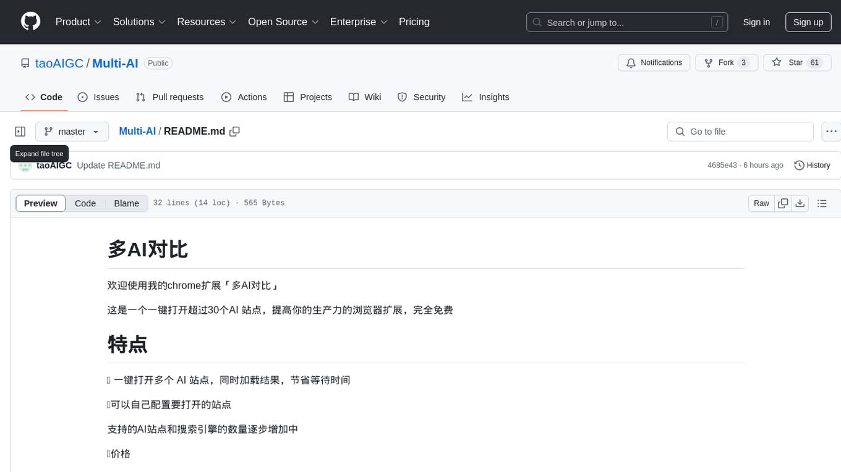Open the GitHub home logo
841x472 pixels.
(30, 22)
